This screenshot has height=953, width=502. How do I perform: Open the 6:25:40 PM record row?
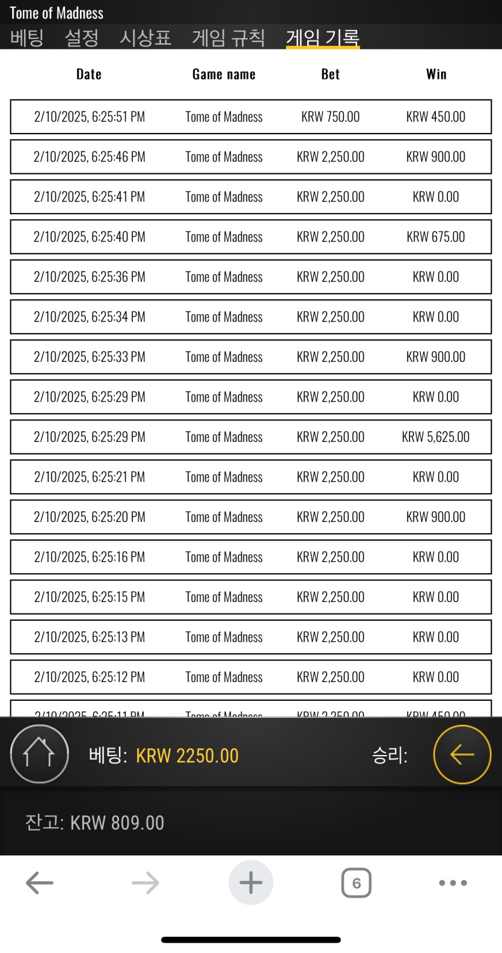click(x=251, y=237)
